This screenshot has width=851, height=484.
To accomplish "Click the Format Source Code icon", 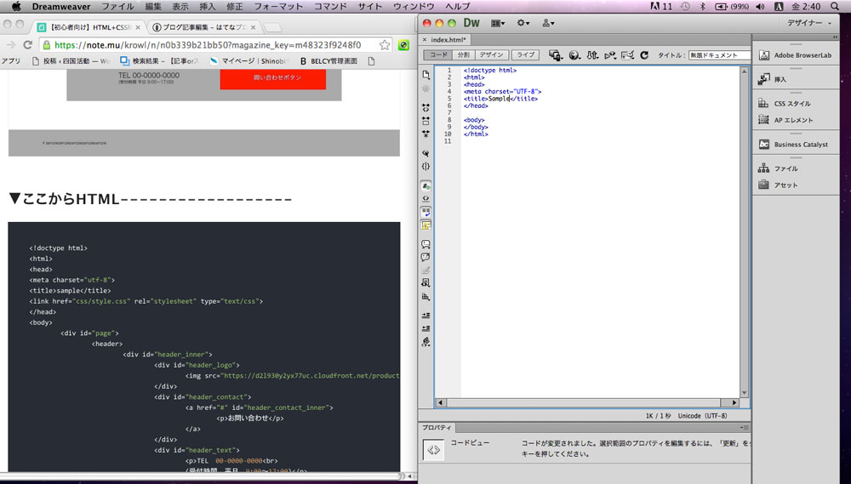I will [x=426, y=342].
